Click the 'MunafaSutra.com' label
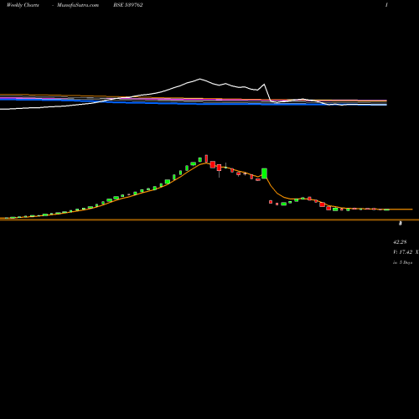419x419 pixels. [x=78, y=5]
